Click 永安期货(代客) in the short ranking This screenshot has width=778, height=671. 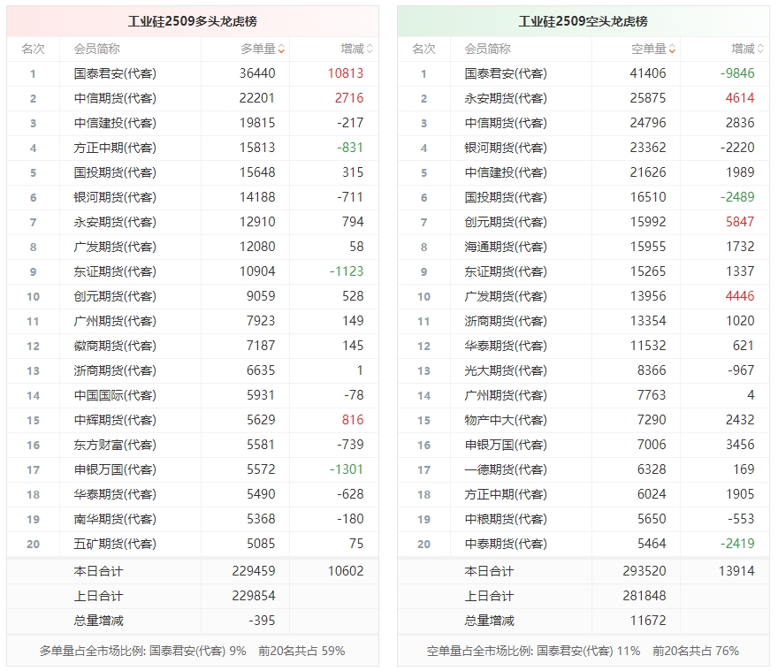[x=506, y=98]
